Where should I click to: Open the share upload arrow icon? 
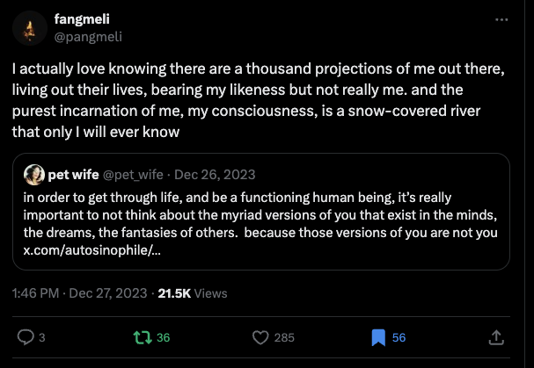pos(496,337)
